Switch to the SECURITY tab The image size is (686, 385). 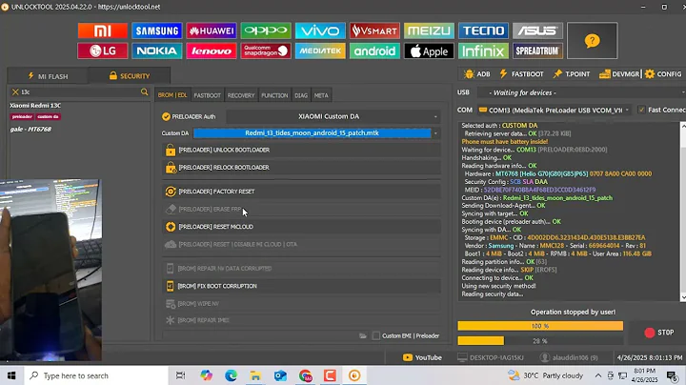[130, 76]
